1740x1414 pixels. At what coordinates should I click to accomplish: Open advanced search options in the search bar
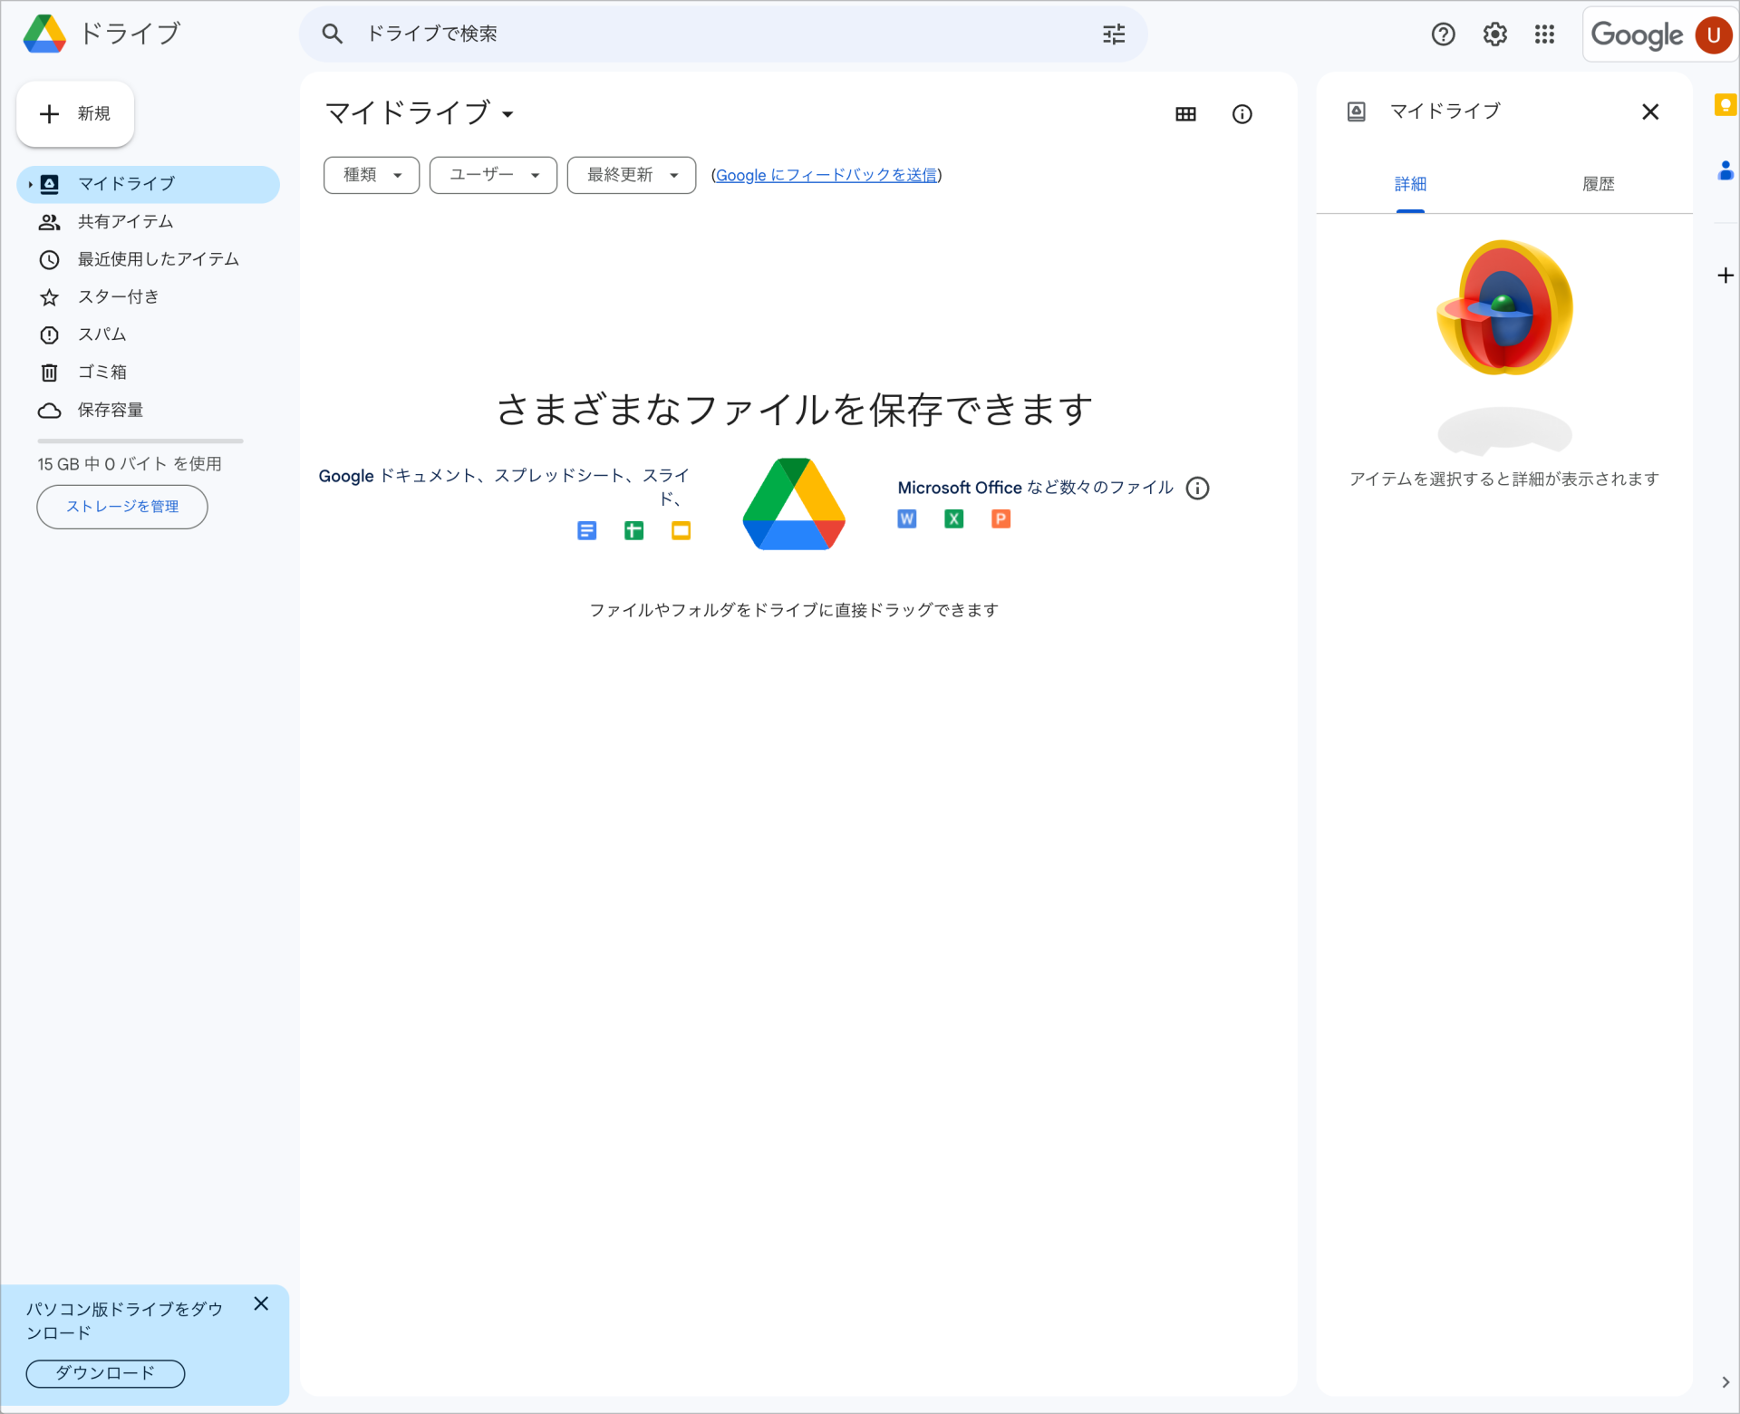pos(1114,34)
